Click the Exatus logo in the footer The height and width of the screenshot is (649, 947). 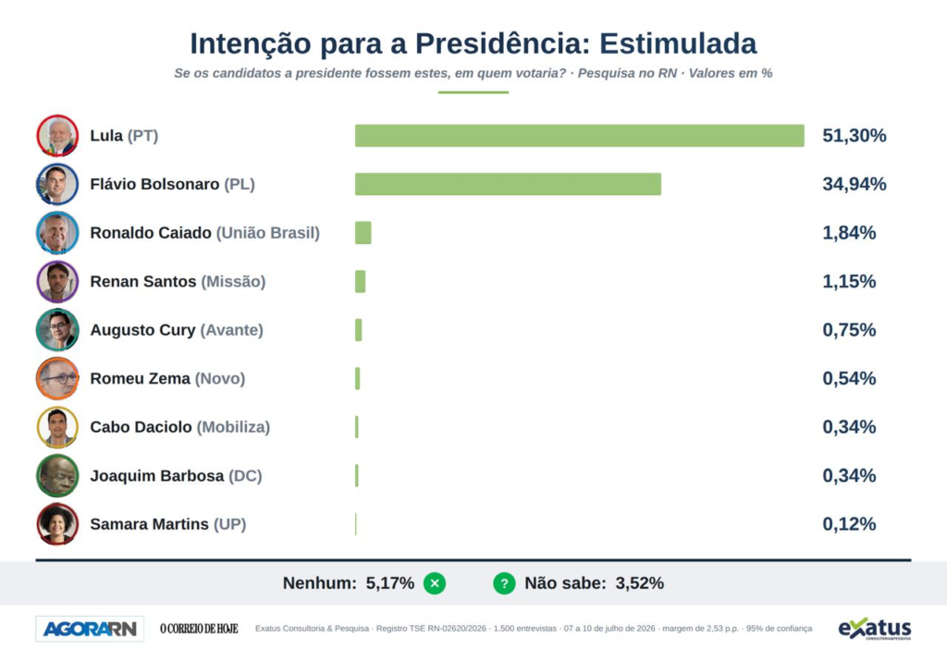tap(875, 629)
